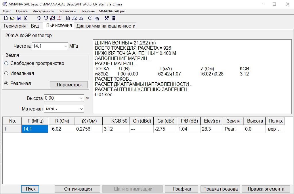Start calculation with Пуск button

tap(30, 189)
